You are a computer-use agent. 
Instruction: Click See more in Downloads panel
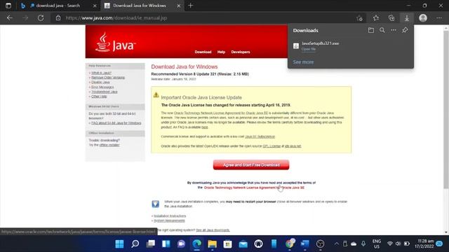pyautogui.click(x=303, y=62)
